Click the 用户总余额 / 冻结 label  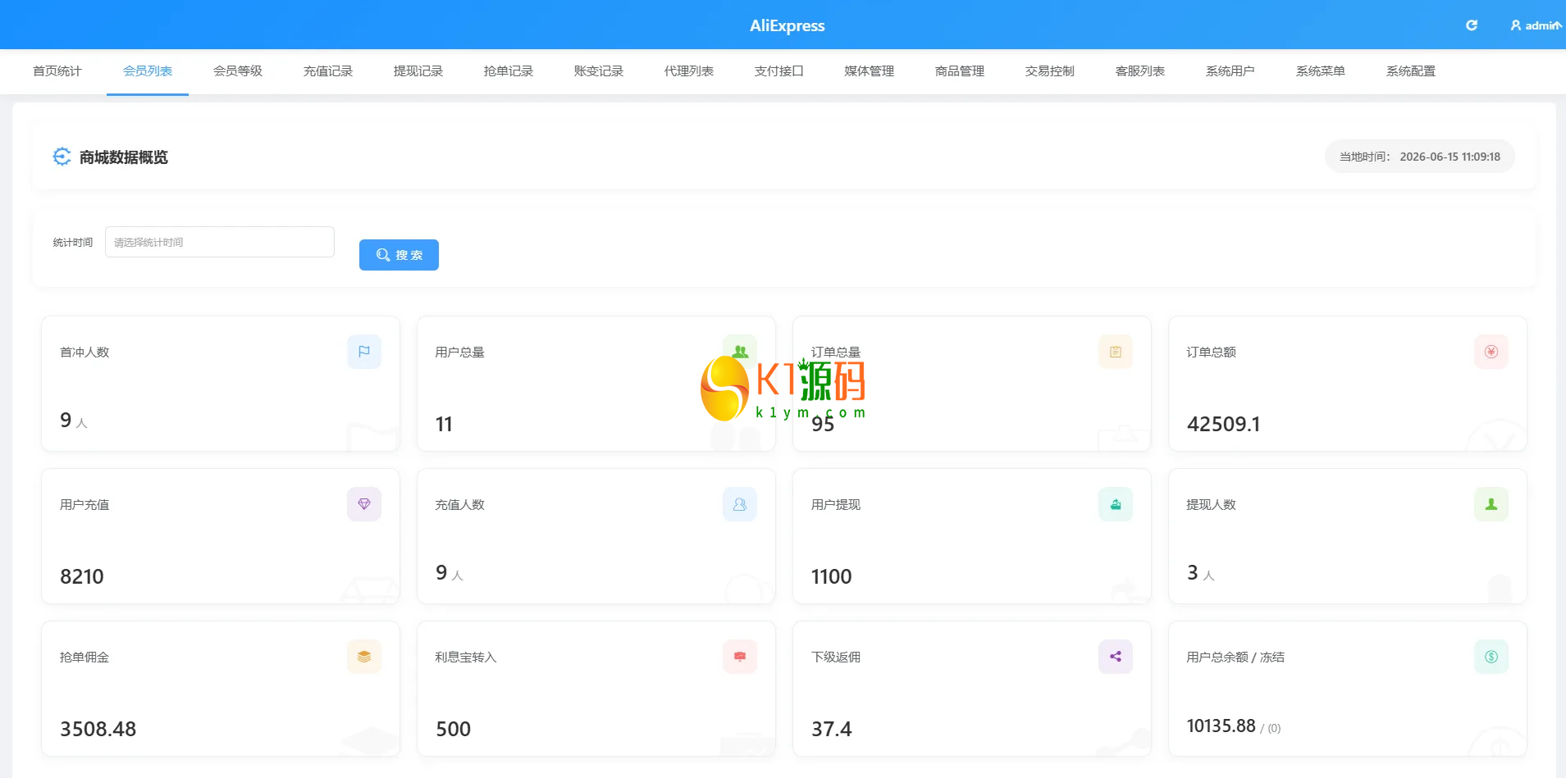pyautogui.click(x=1235, y=657)
